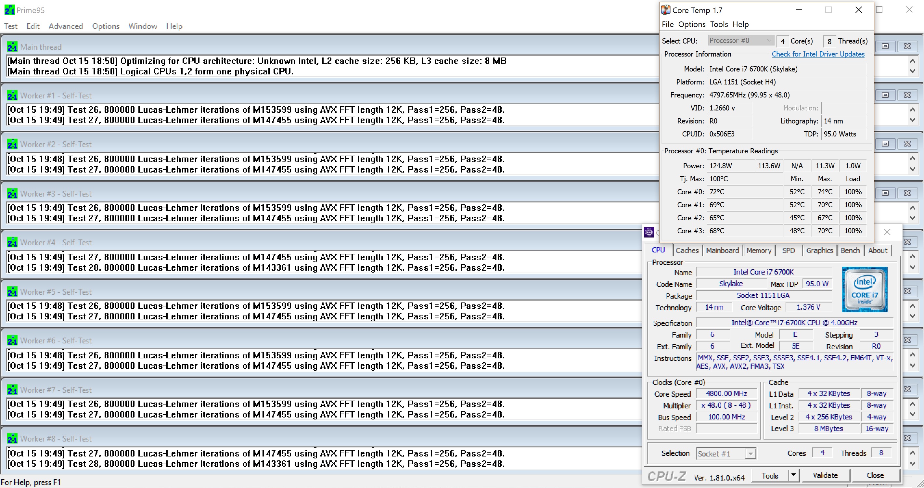The width and height of the screenshot is (924, 488).
Task: Click the Worker #1 Self-Test window icon
Action: [x=12, y=96]
